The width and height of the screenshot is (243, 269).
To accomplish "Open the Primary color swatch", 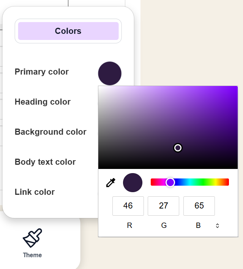I will (x=110, y=73).
